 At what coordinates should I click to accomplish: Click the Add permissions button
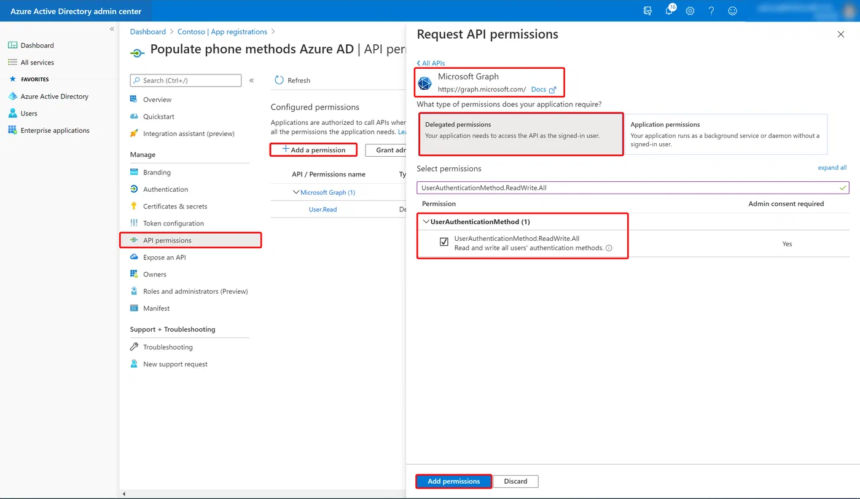[454, 481]
